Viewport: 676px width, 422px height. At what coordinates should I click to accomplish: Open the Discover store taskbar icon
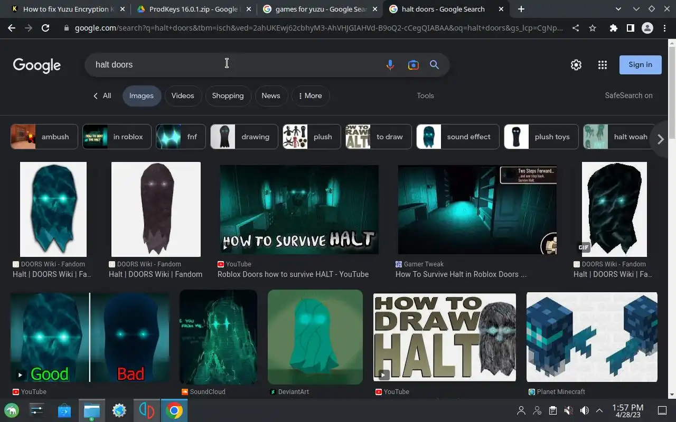click(64, 410)
